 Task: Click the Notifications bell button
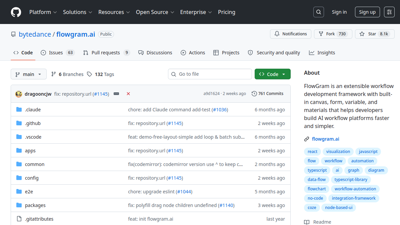click(x=291, y=34)
